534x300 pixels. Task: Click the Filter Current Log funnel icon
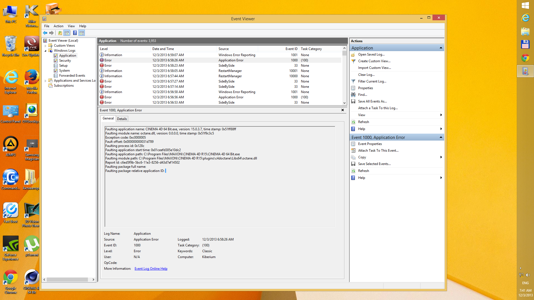[353, 81]
